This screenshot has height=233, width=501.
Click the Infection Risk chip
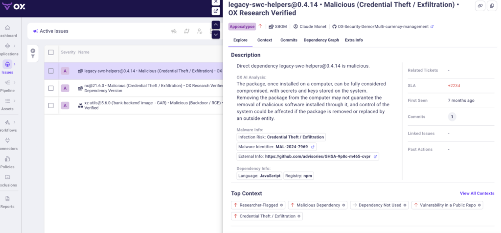[x=281, y=137]
